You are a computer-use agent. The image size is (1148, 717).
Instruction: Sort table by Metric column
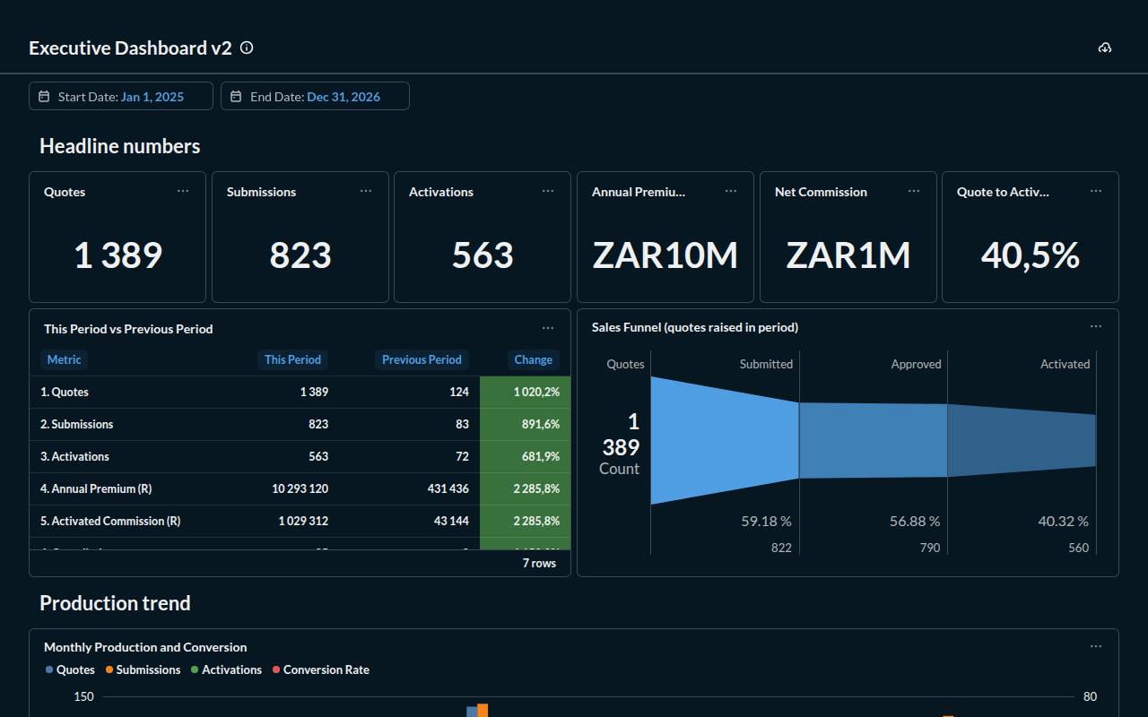[x=64, y=359]
